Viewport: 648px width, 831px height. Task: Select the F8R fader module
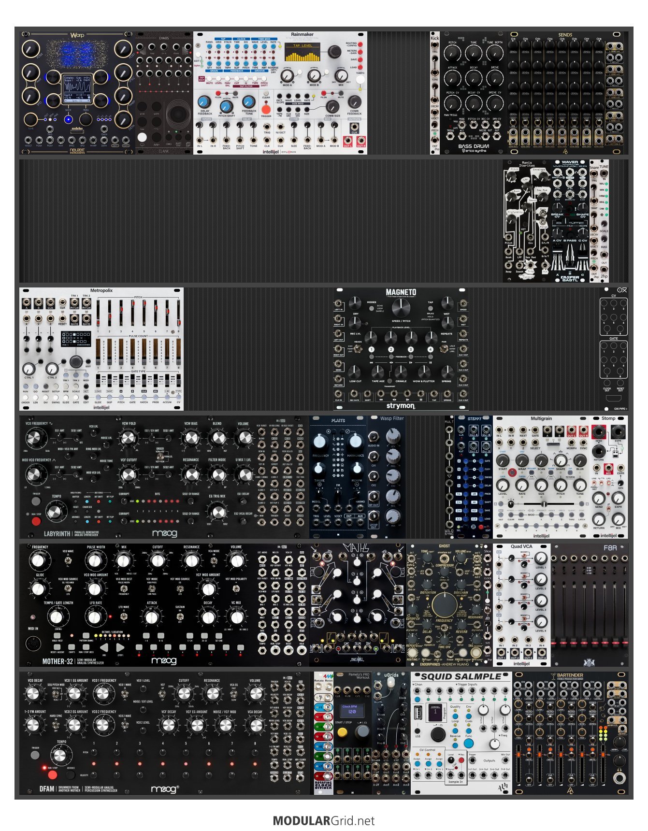tap(590, 605)
